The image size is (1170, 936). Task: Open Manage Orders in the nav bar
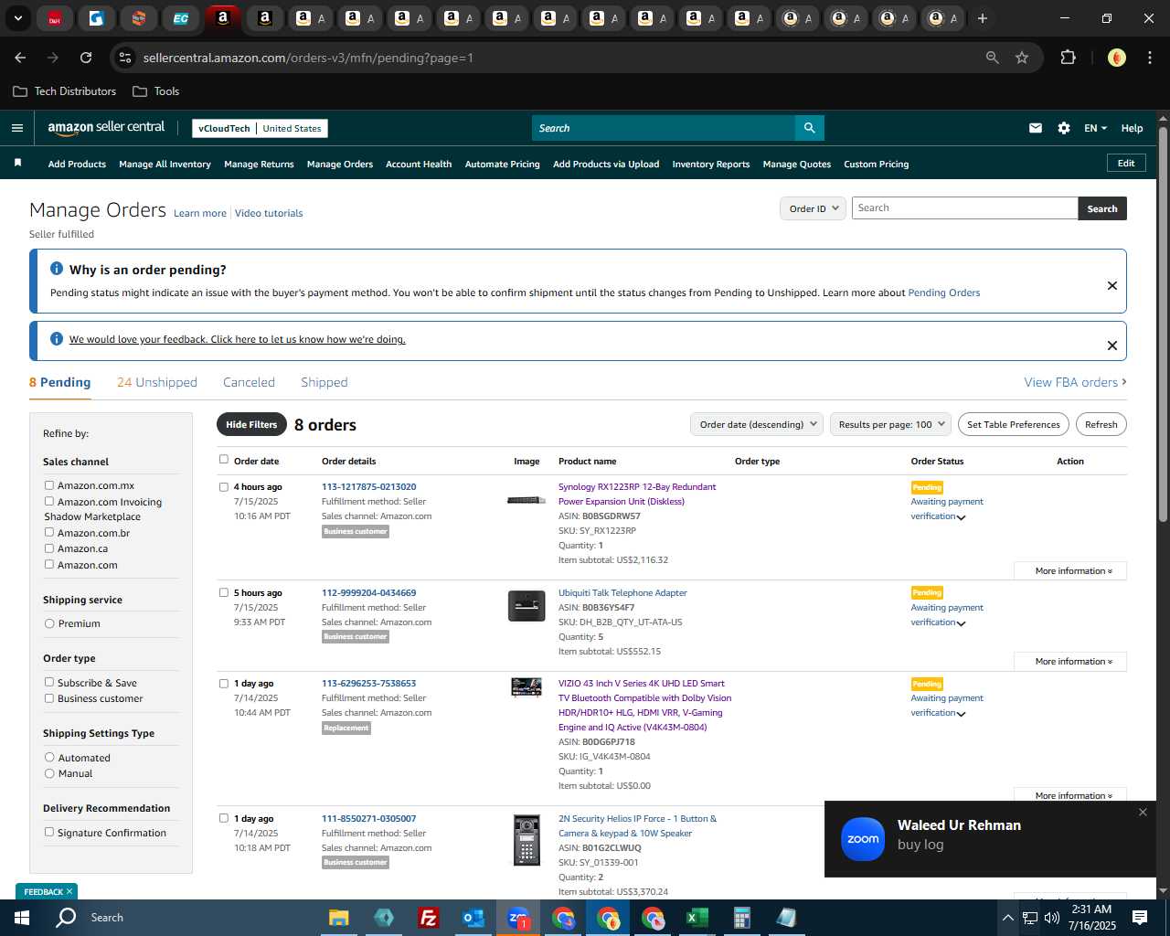[x=340, y=164]
